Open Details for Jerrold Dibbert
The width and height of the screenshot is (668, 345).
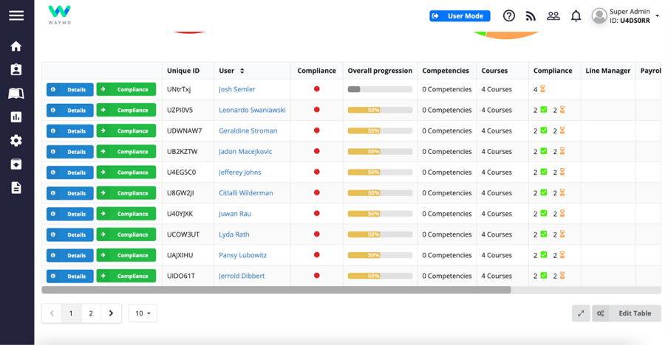click(70, 276)
